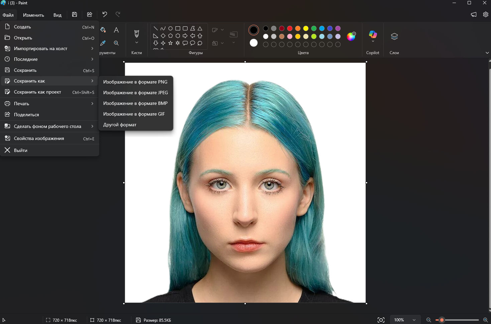
Task: Expand the 'Импортировать на холст' submenu
Action: (x=50, y=48)
